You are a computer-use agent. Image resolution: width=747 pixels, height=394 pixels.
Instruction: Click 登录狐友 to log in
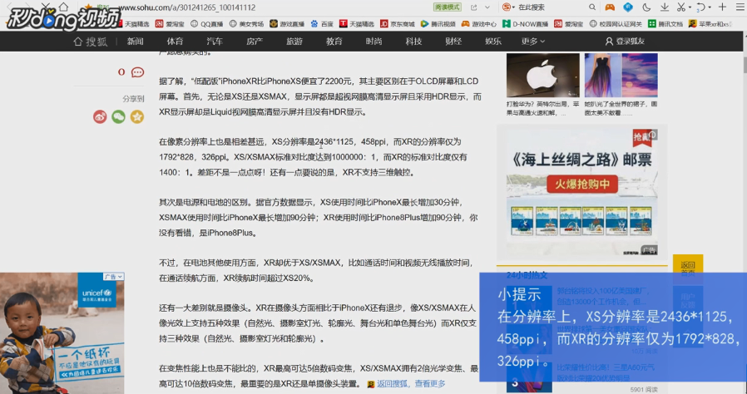click(x=625, y=42)
